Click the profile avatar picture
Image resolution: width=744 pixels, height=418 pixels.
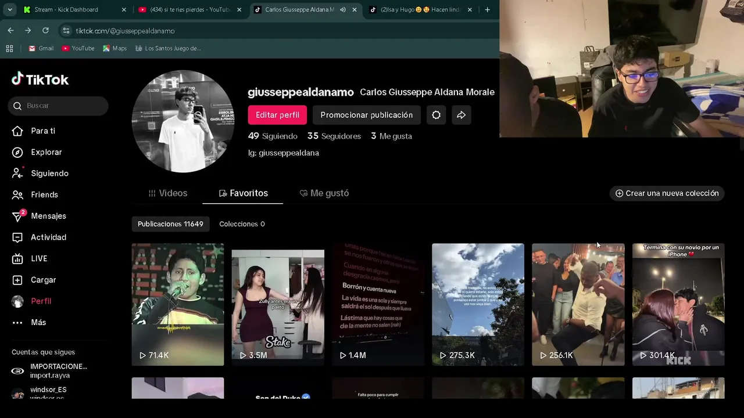coord(183,121)
